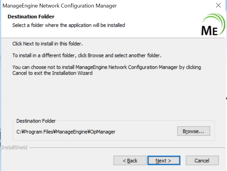227x171 pixels.
Task: Close the installer window with X
Action: point(218,5)
